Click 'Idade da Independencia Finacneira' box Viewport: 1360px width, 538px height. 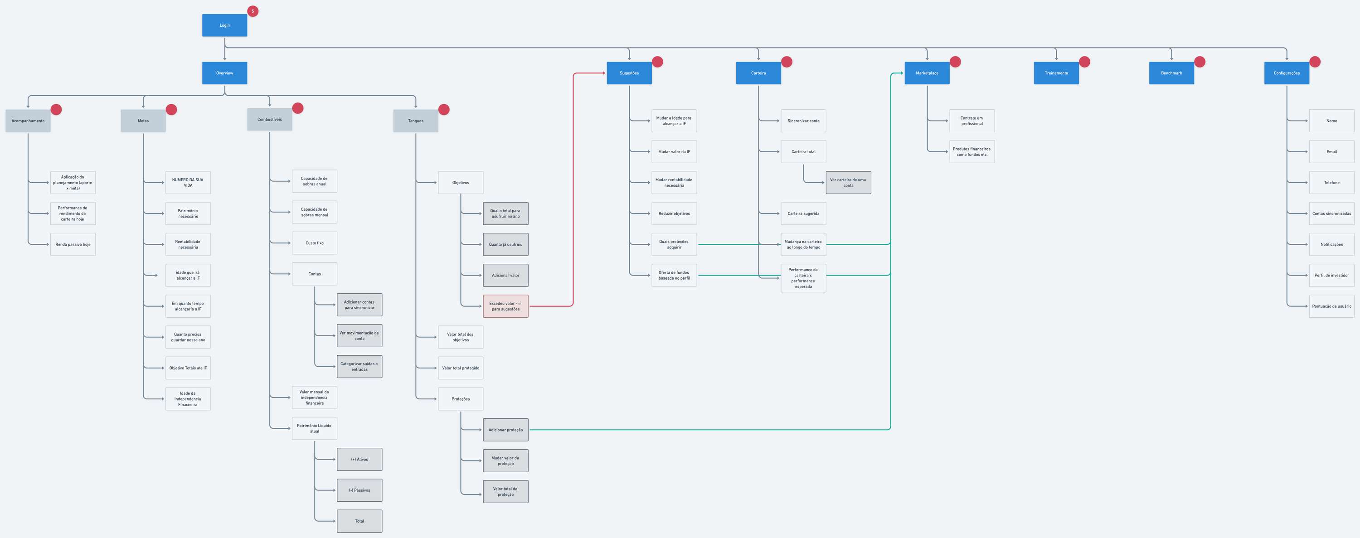click(188, 398)
